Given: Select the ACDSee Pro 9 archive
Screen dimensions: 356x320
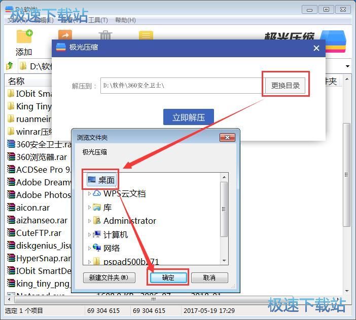Looking at the screenshot, I should tap(39, 170).
